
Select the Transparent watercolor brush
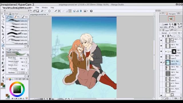tap(17, 24)
